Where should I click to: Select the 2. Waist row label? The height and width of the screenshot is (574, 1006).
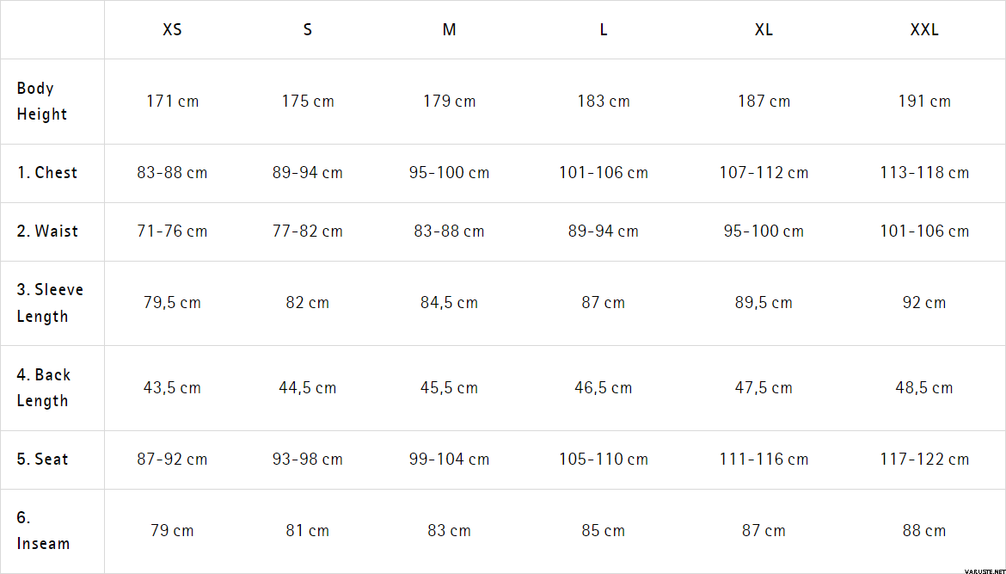(47, 231)
